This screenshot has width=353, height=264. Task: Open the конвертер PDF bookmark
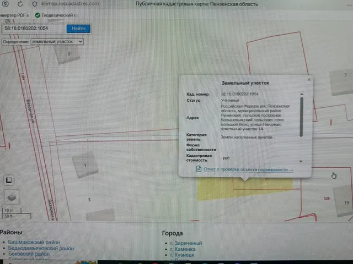coord(14,15)
